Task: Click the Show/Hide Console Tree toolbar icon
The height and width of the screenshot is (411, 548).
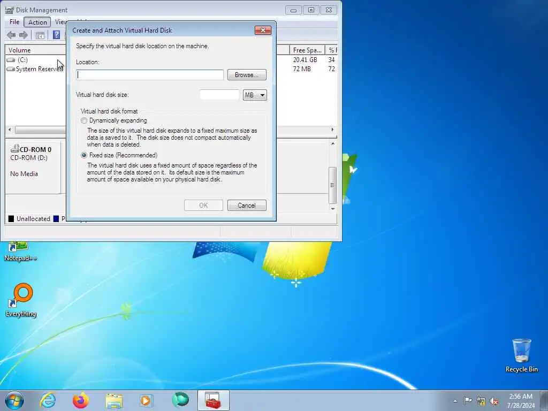Action: [x=40, y=35]
